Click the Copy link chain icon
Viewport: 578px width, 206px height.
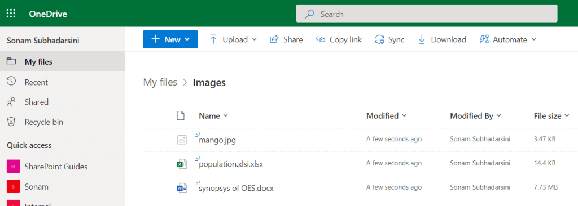[321, 39]
